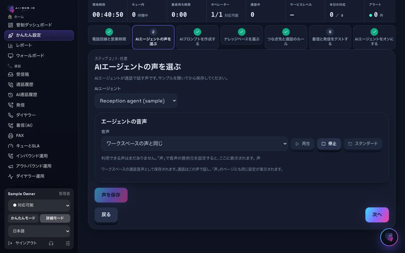Open 受信箱 via its inbox icon
This screenshot has width=405, height=253.
[11, 74]
